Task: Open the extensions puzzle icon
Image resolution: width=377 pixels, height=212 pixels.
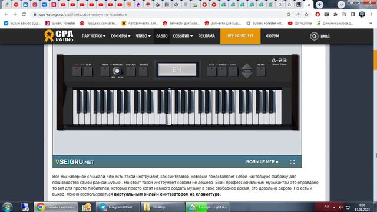Action: click(x=335, y=14)
